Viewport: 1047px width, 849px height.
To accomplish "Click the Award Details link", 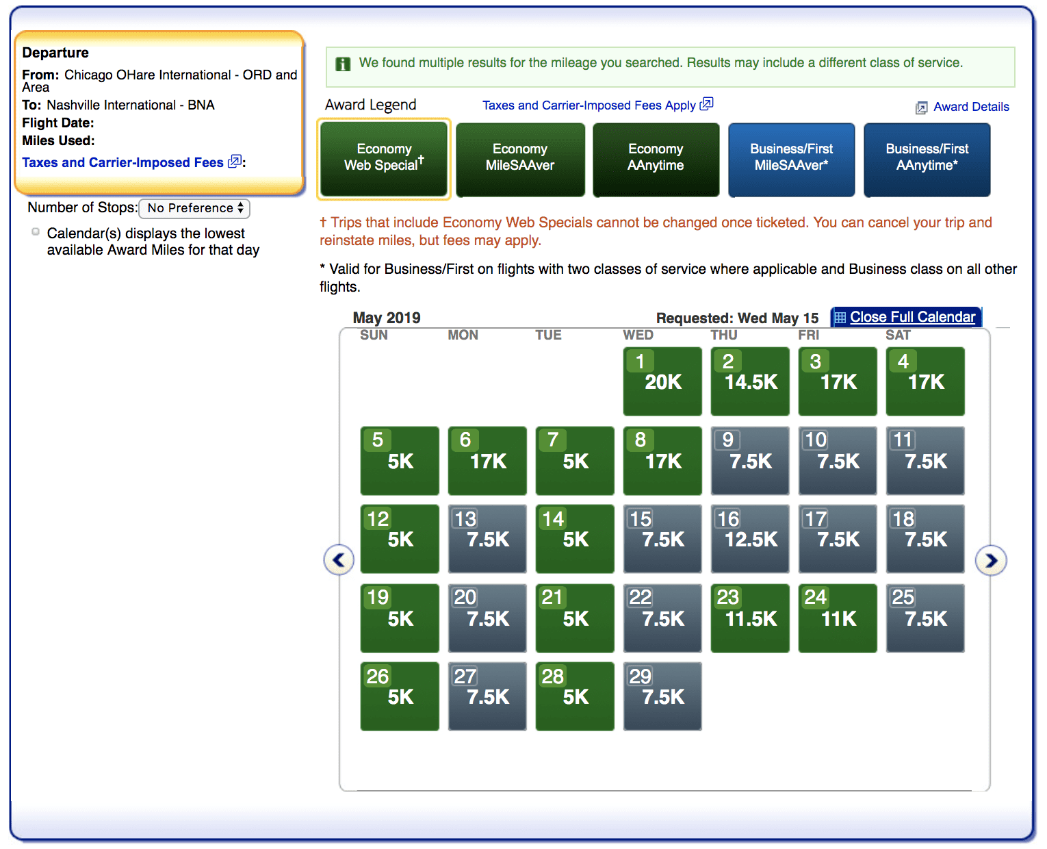I will pos(971,107).
